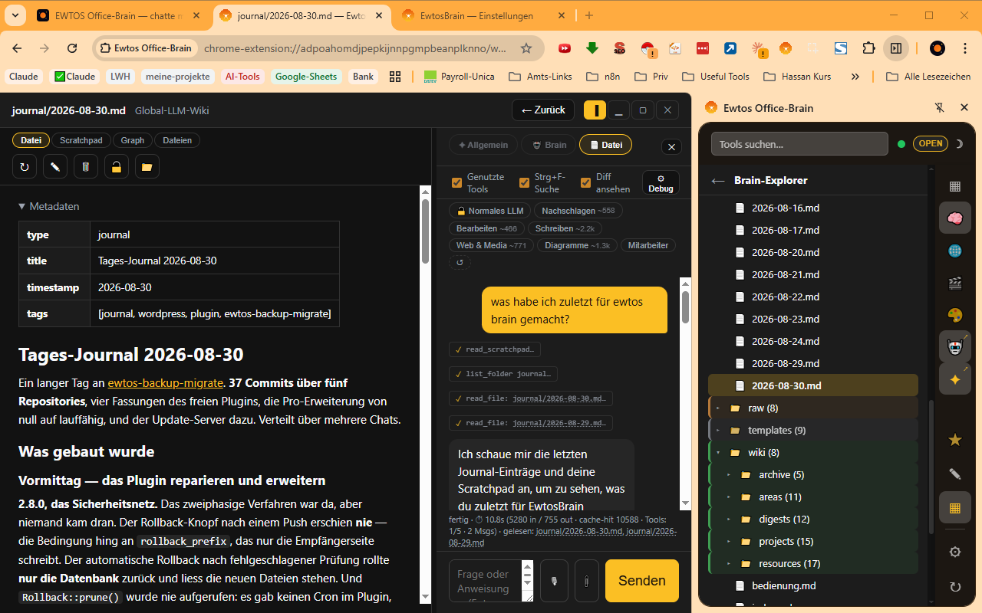Viewport: 982px width, 613px height.
Task: Switch to the Scratchpad tab
Action: tap(81, 140)
